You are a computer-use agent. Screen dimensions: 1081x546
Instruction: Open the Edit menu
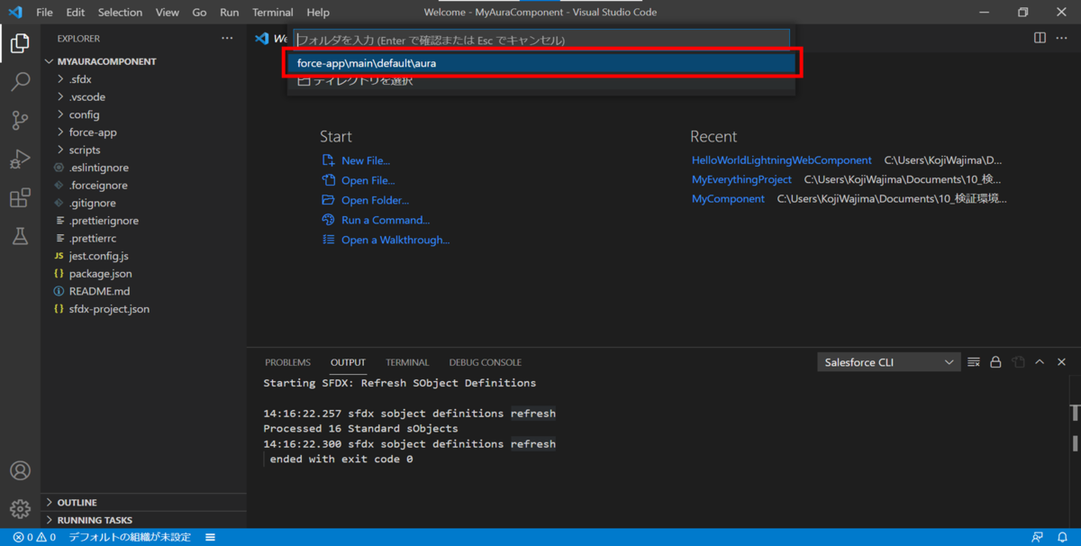click(75, 13)
